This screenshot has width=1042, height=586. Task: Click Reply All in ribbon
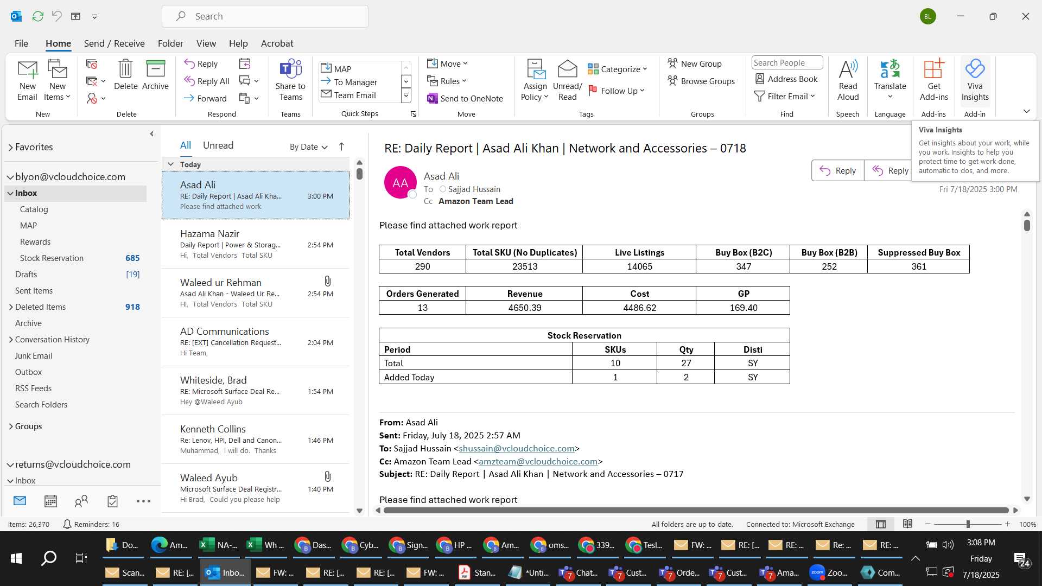[206, 81]
